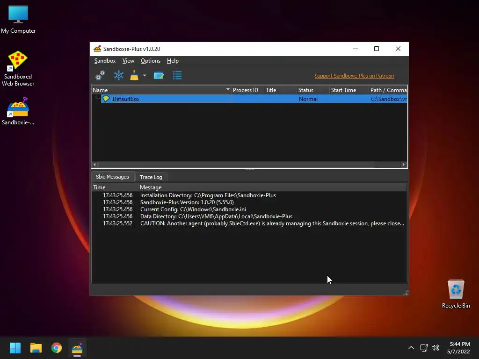Click the blue edit ini toolbar icon
479x359 pixels.
coord(159,75)
